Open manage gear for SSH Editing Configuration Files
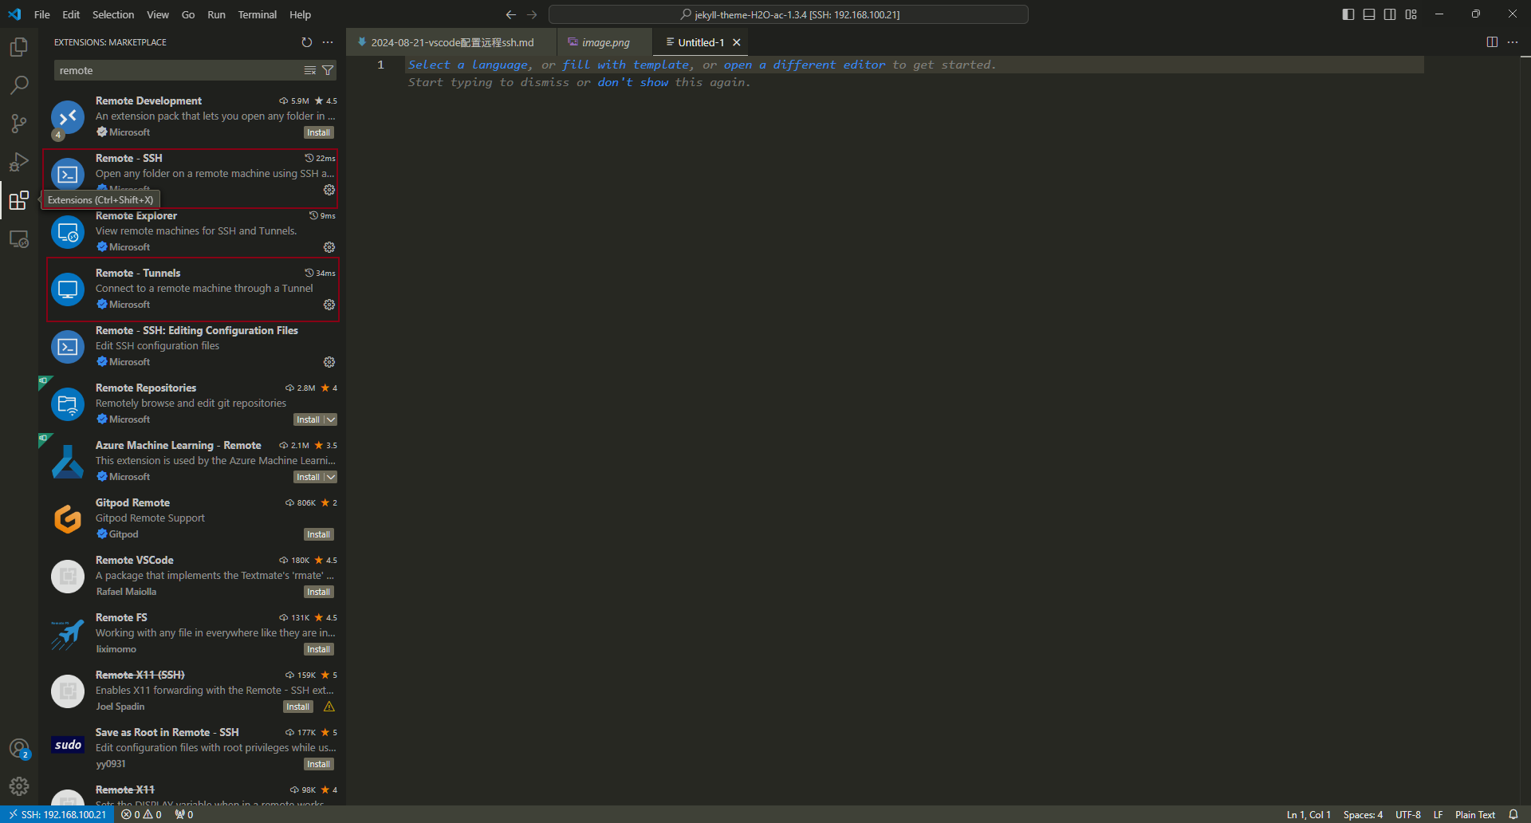Screen dimensions: 1531x823 click(329, 362)
